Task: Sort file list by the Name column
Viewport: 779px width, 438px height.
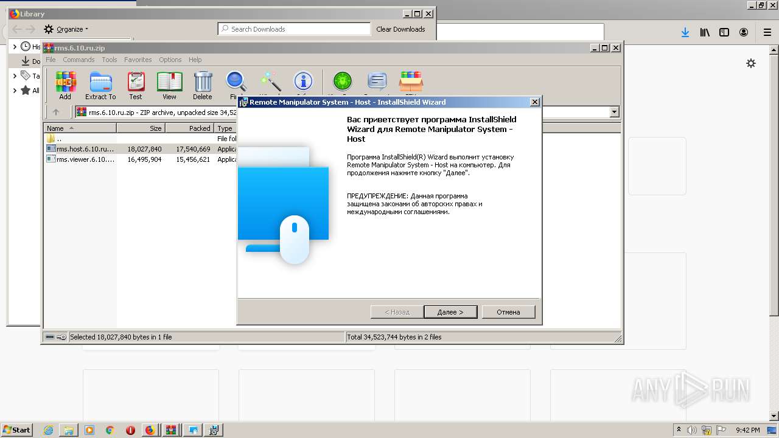Action: (80, 128)
